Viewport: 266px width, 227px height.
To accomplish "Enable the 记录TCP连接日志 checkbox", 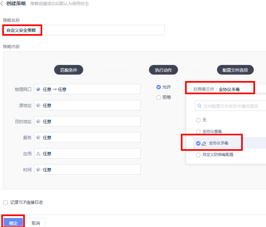I will click(5, 202).
